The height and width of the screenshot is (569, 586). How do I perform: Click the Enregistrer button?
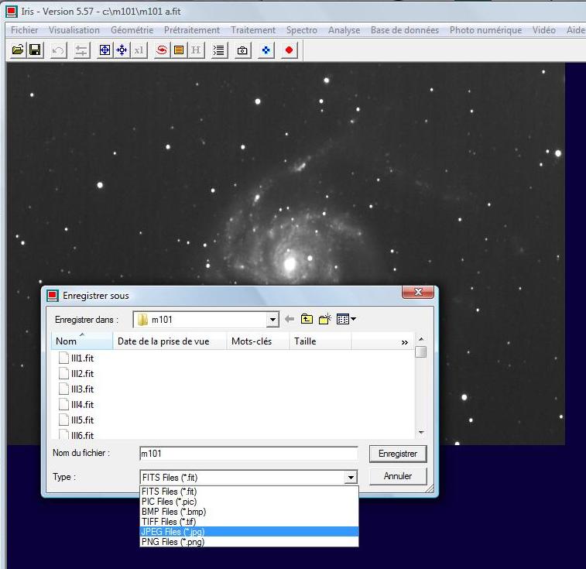coord(398,454)
